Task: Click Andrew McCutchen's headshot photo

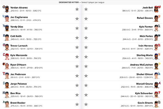Action: [156, 66]
